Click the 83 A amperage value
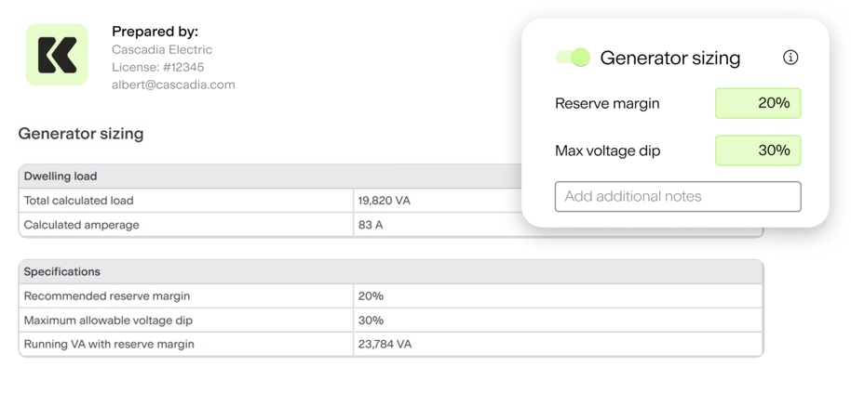Viewport: 851px width, 393px height. point(371,225)
